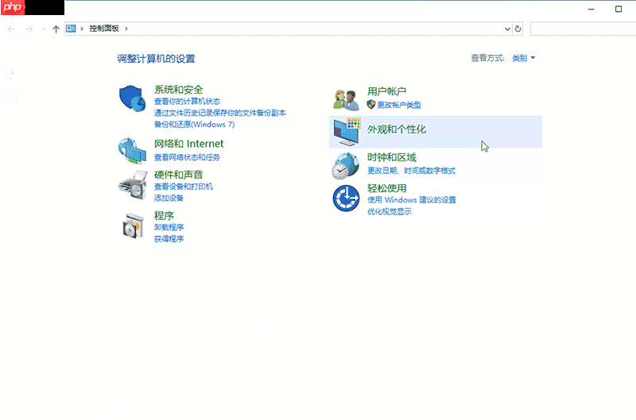
Task: Open the System and Security shield icon
Action: [132, 98]
